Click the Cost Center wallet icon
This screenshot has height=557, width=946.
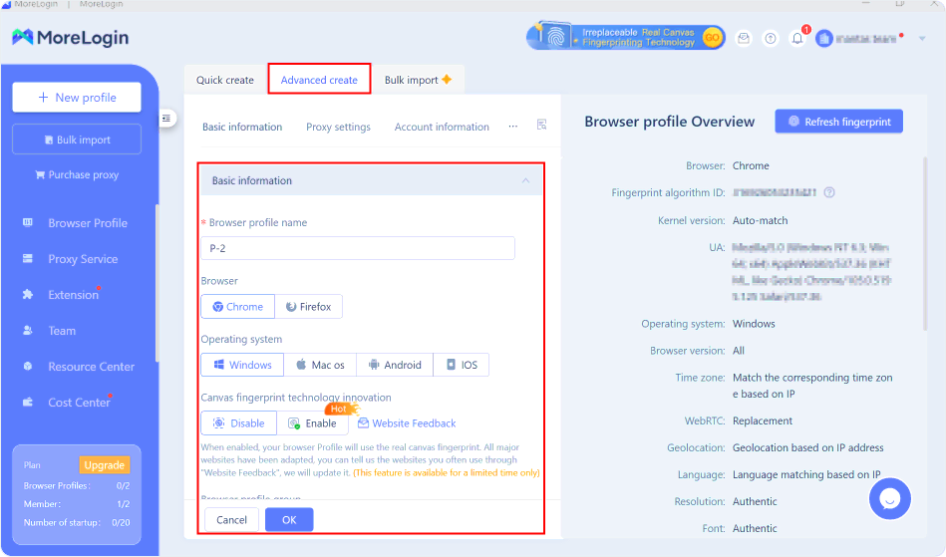pos(28,403)
